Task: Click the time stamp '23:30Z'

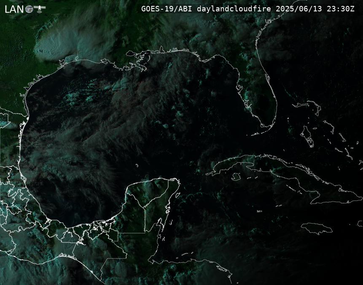Action: pos(341,9)
